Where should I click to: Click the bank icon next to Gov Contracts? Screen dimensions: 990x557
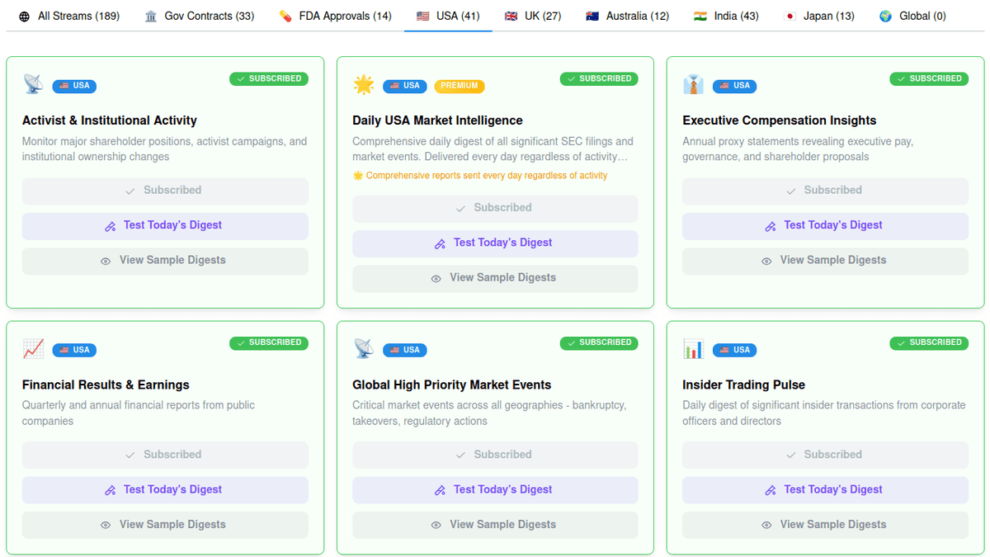[x=150, y=15]
